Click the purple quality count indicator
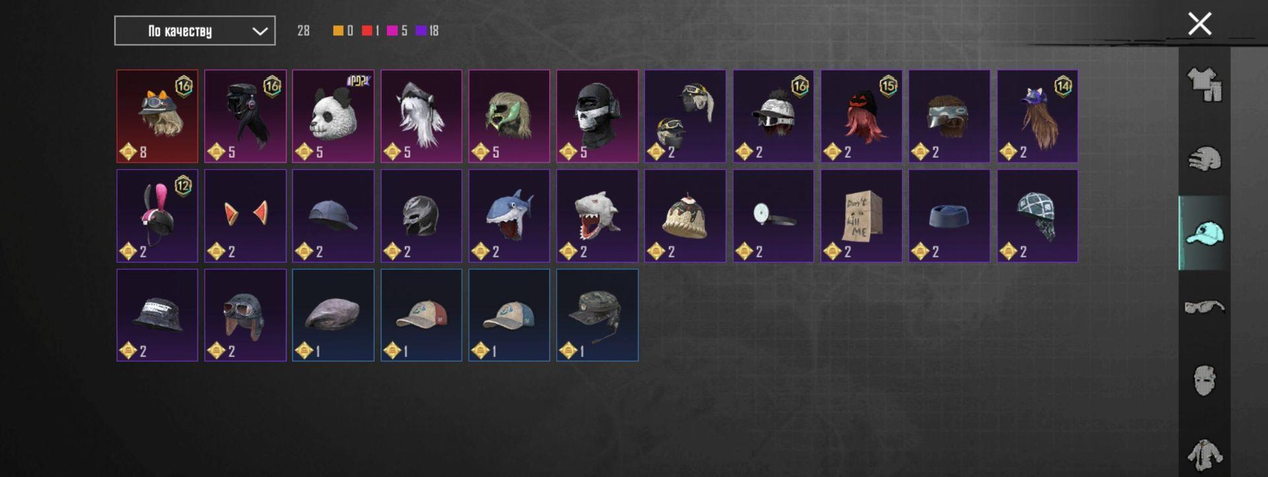 point(427,30)
